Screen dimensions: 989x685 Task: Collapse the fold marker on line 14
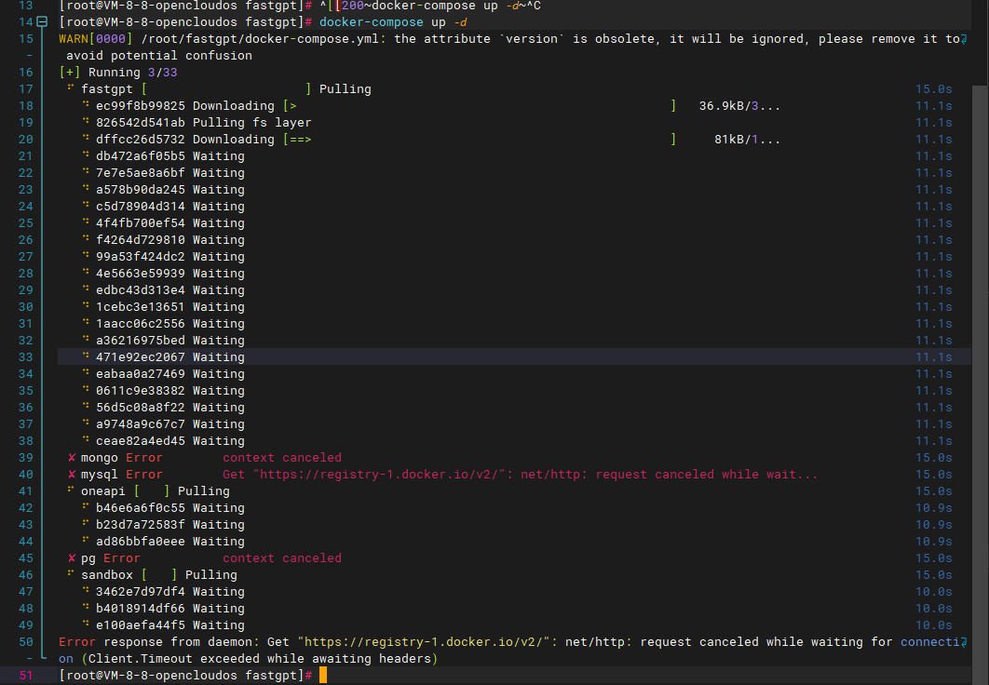[x=42, y=22]
